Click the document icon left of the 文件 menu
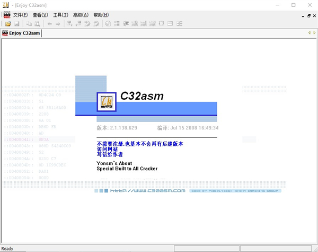Viewport: 318px width, 252px height. coord(7,15)
